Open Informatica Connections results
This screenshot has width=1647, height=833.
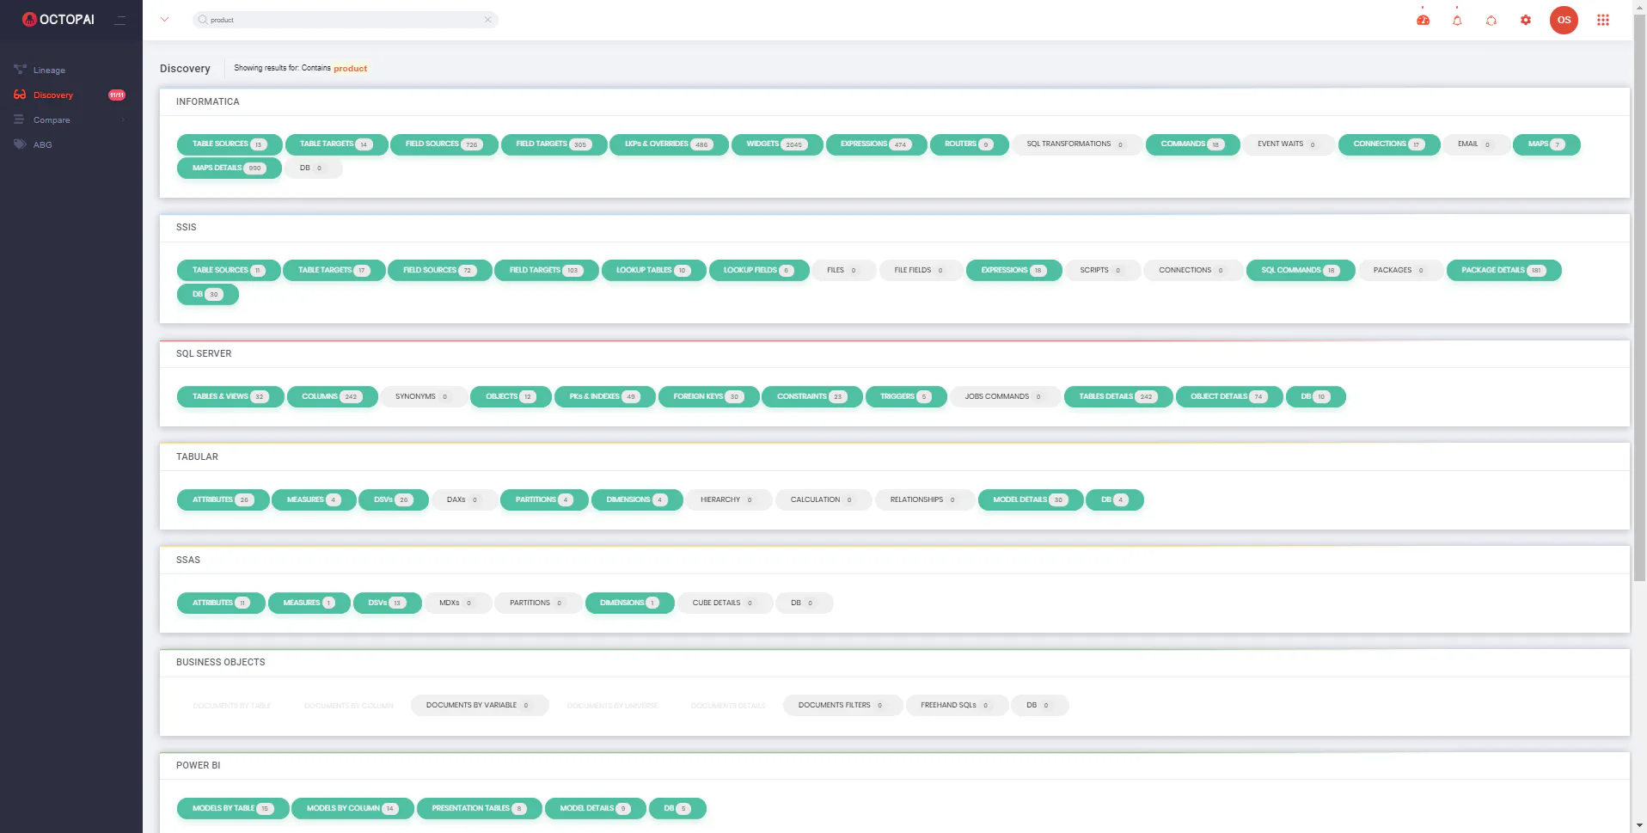point(1389,144)
